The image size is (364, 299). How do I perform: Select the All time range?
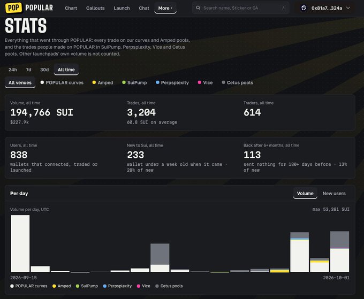click(66, 70)
